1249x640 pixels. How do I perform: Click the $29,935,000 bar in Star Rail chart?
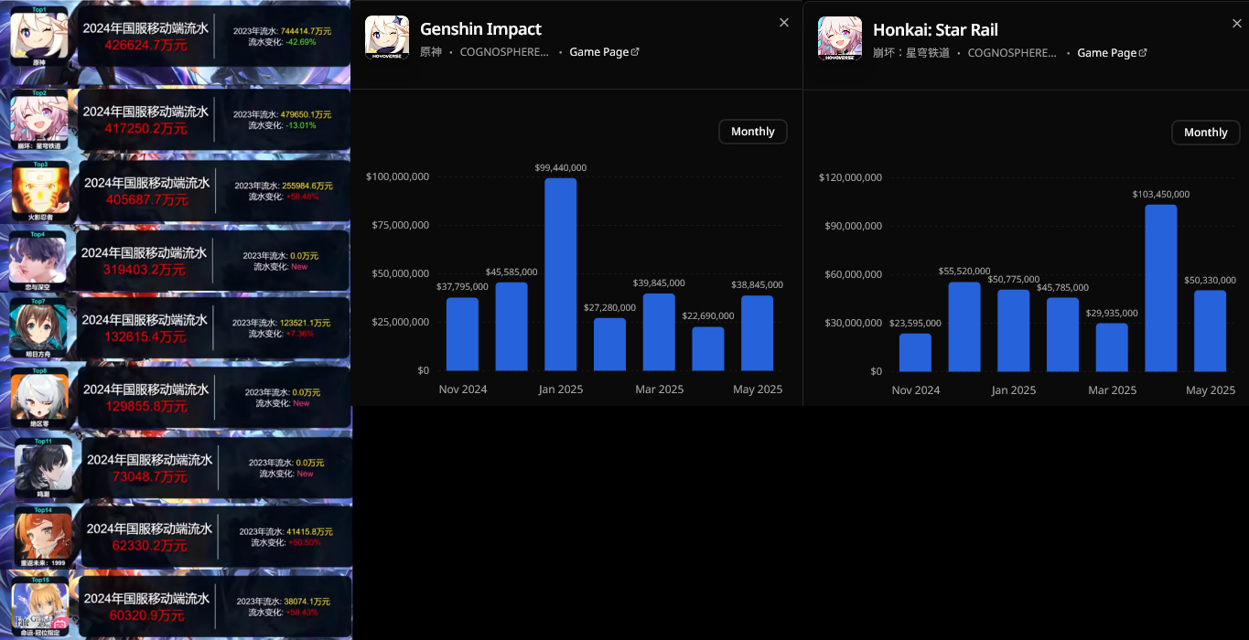click(1112, 347)
